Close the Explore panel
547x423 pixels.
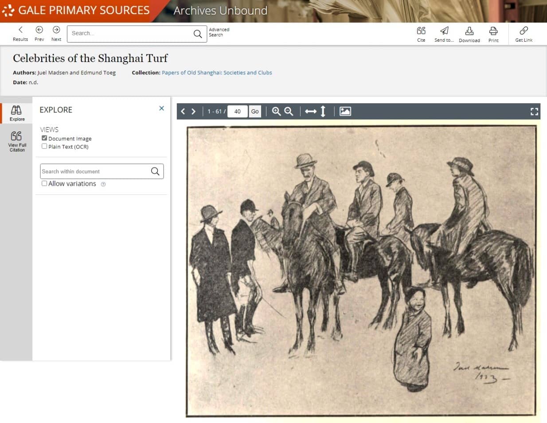pyautogui.click(x=161, y=108)
